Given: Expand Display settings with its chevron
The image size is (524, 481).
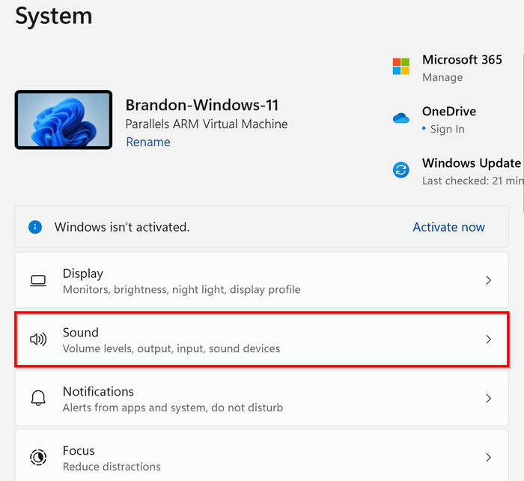Looking at the screenshot, I should click(x=488, y=280).
